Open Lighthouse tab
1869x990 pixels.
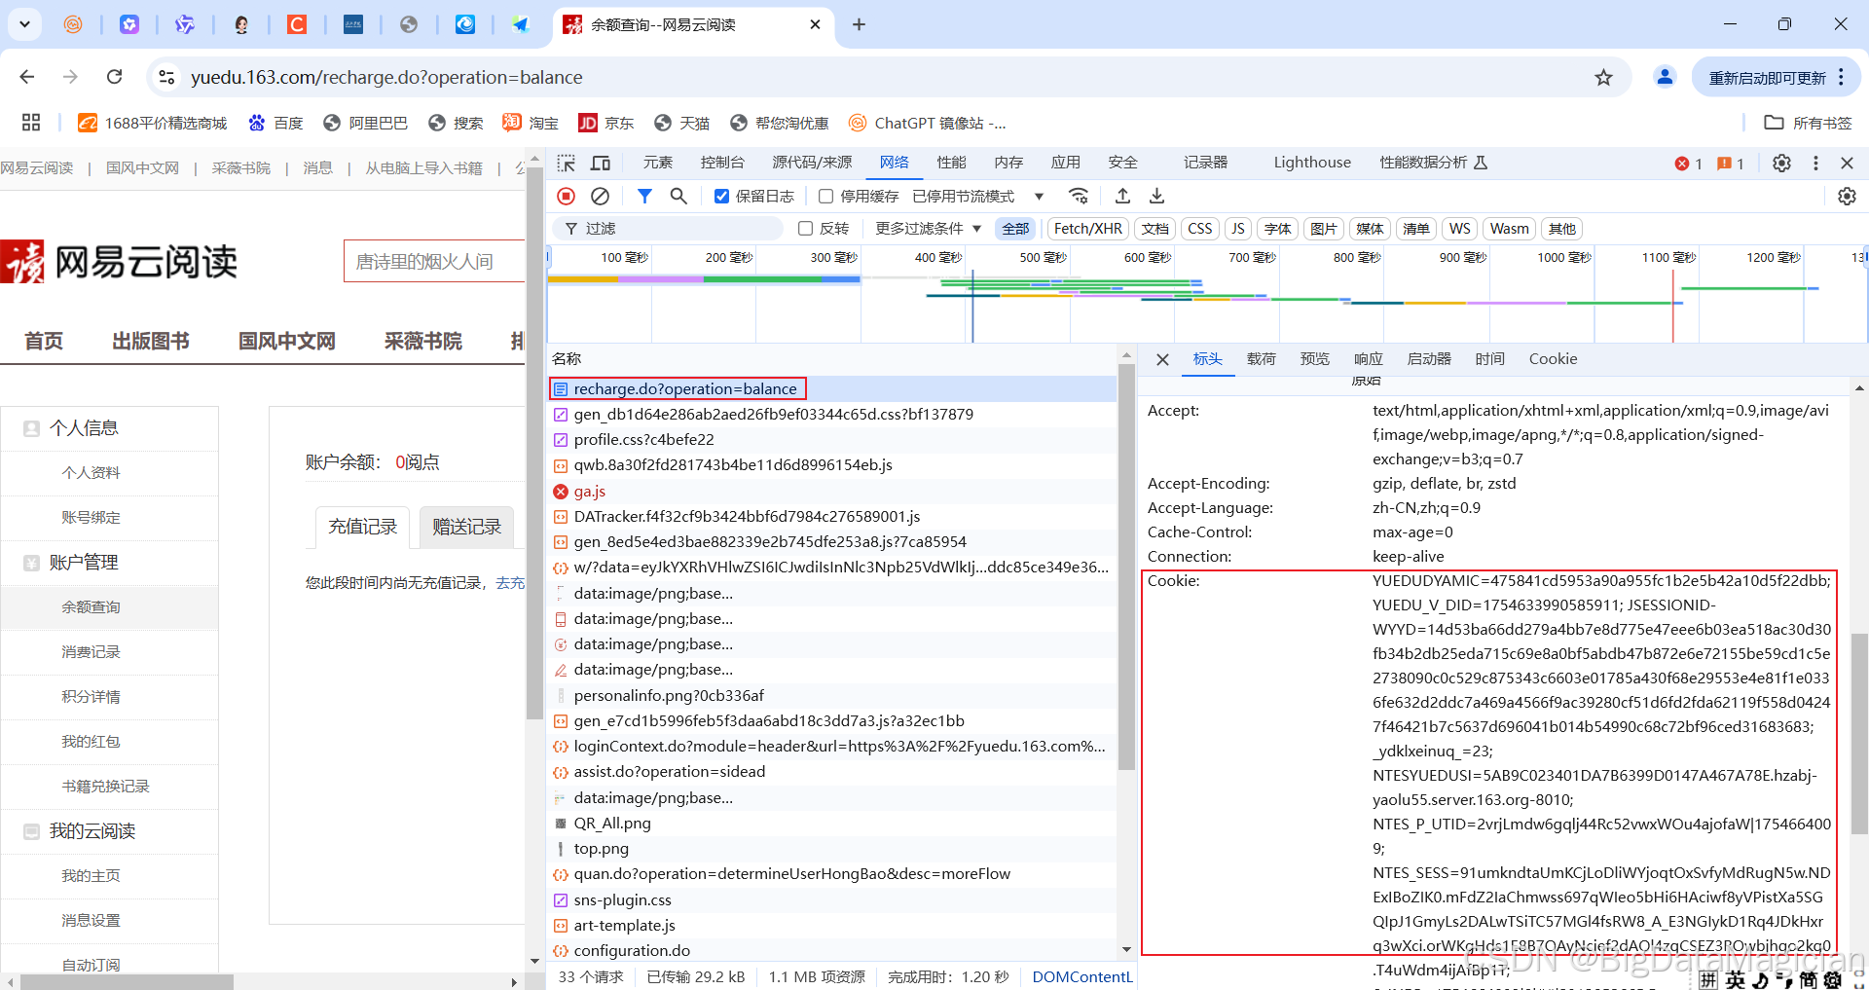pyautogui.click(x=1312, y=163)
